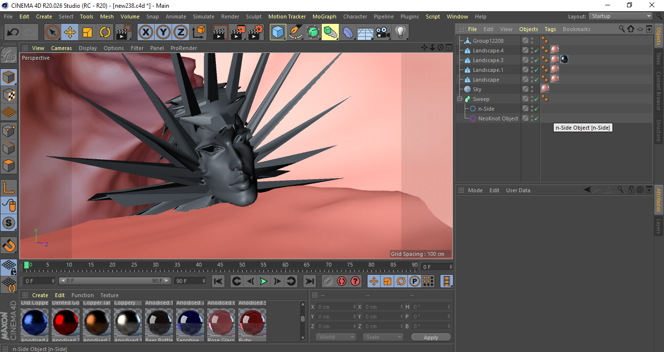Open the Takes side tab
Viewport: 664px width, 352px height.
point(659,59)
